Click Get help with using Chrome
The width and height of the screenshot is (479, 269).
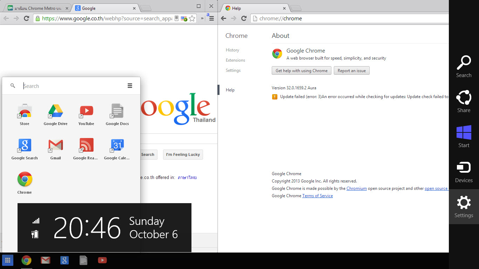302,71
